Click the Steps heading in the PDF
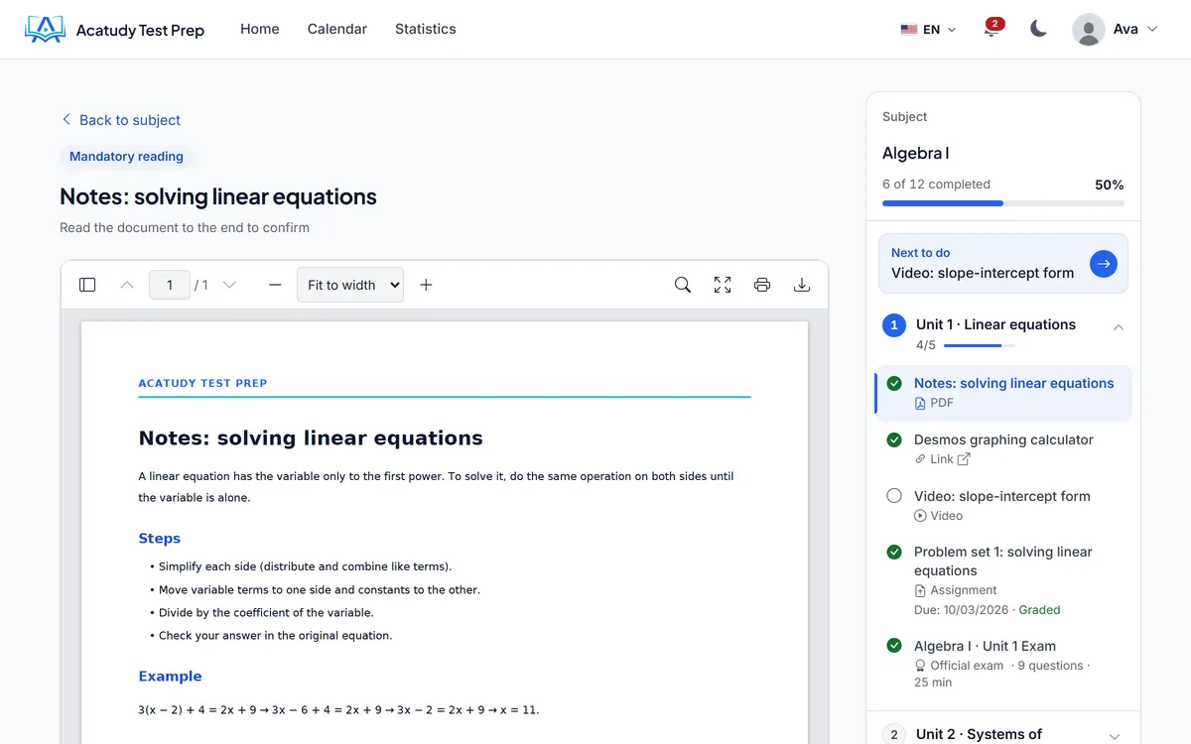 160,539
